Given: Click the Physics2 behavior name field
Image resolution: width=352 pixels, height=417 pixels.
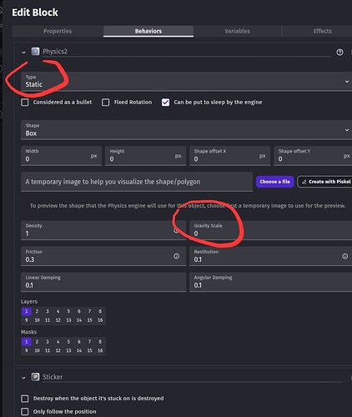Looking at the screenshot, I should tap(187, 52).
